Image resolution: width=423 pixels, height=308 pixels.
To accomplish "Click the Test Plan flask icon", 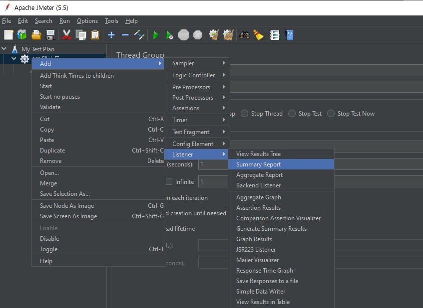I will click(x=15, y=49).
